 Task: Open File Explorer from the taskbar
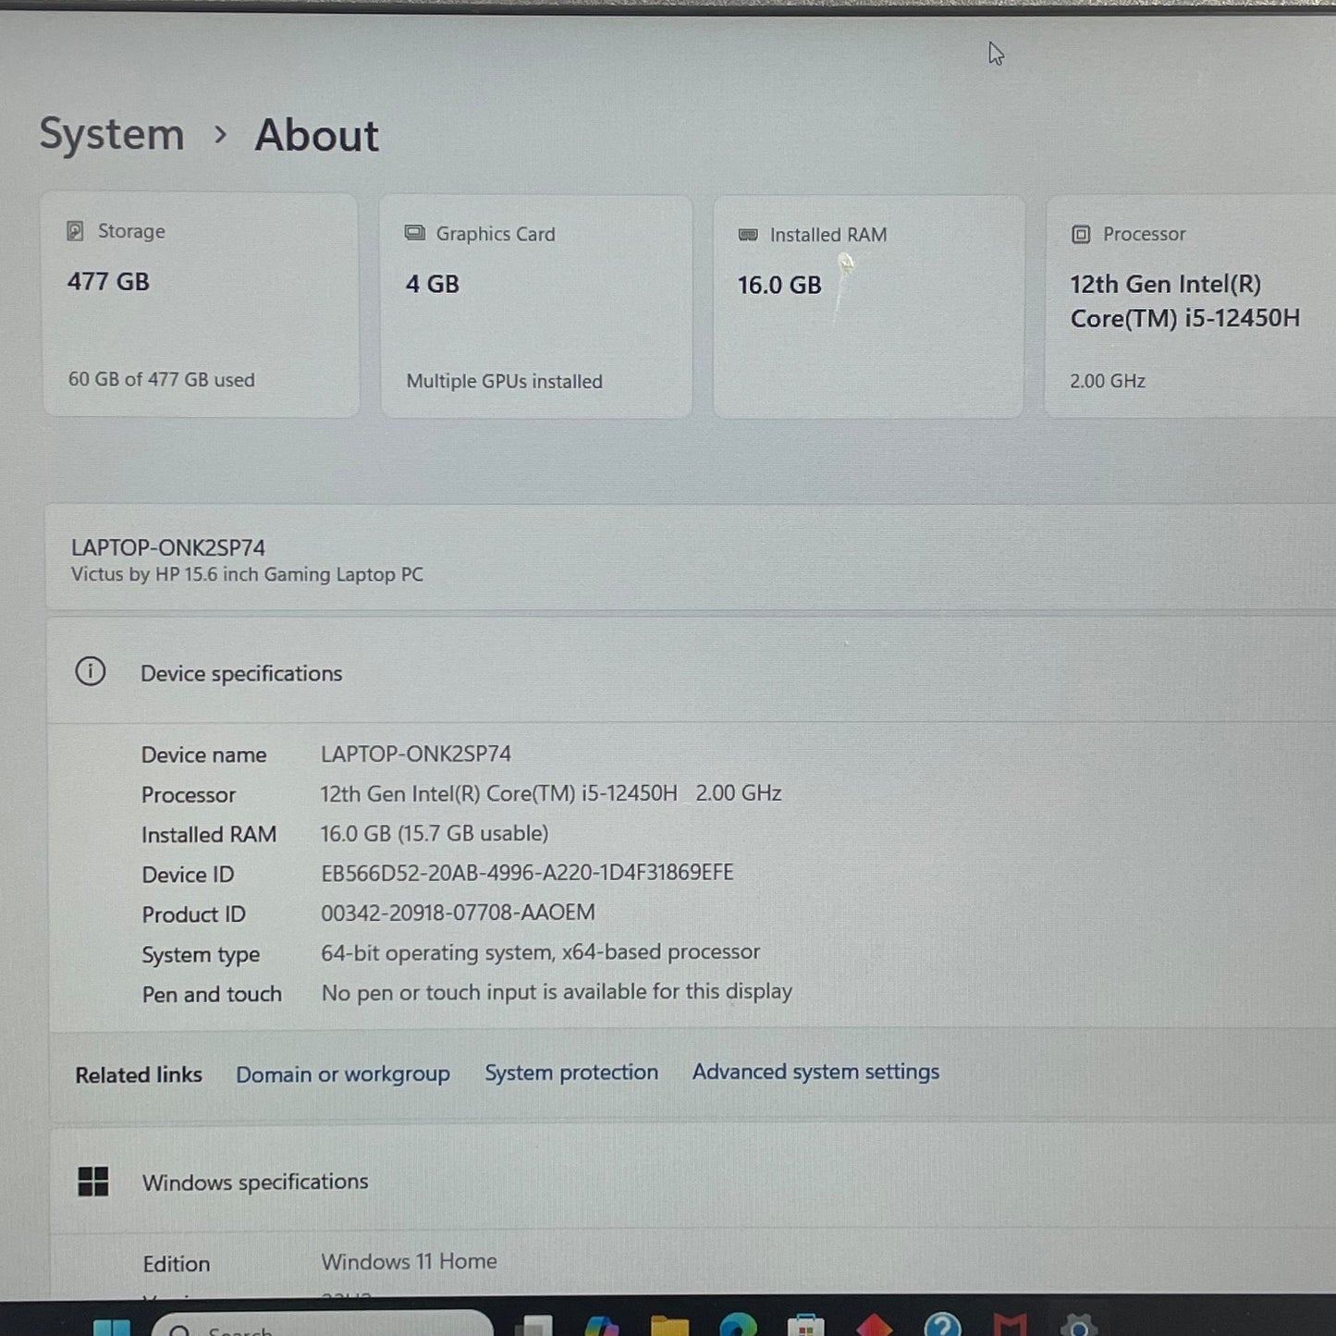pyautogui.click(x=669, y=1326)
